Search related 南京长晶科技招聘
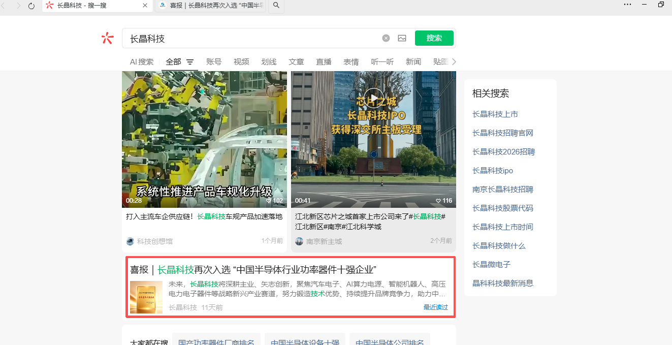 click(503, 190)
